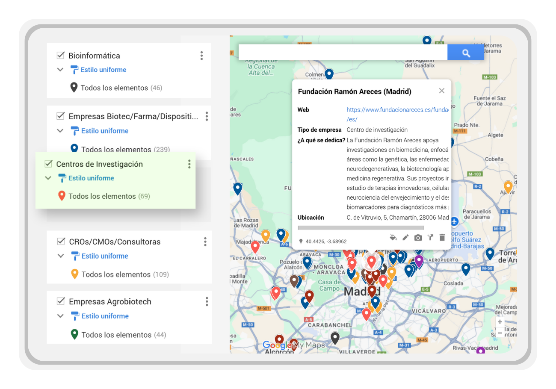Image resolution: width=556 pixels, height=389 pixels.
Task: Uncheck the CROs/CMOs/Consultoras layer checkbox
Action: tap(61, 241)
